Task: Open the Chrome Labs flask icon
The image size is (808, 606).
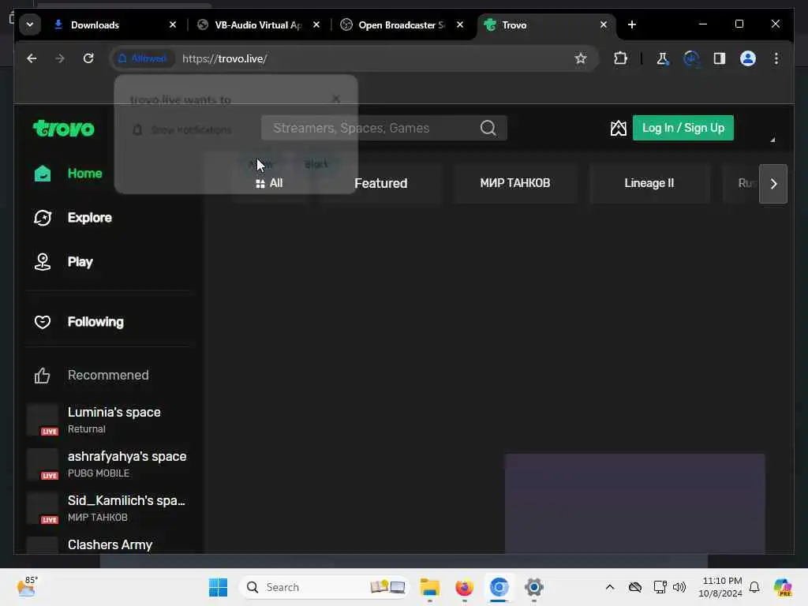Action: [663, 58]
